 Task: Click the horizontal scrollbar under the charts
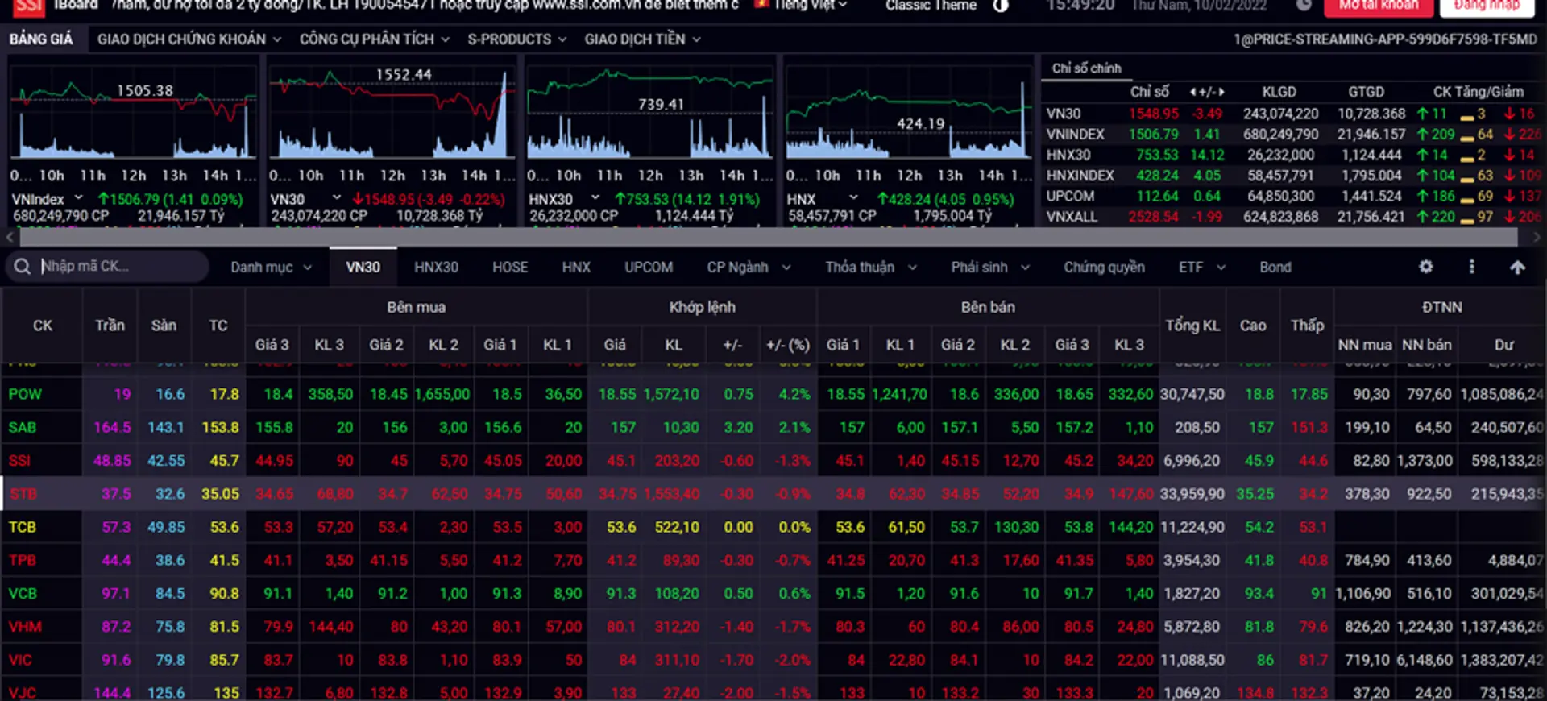pyautogui.click(x=769, y=237)
